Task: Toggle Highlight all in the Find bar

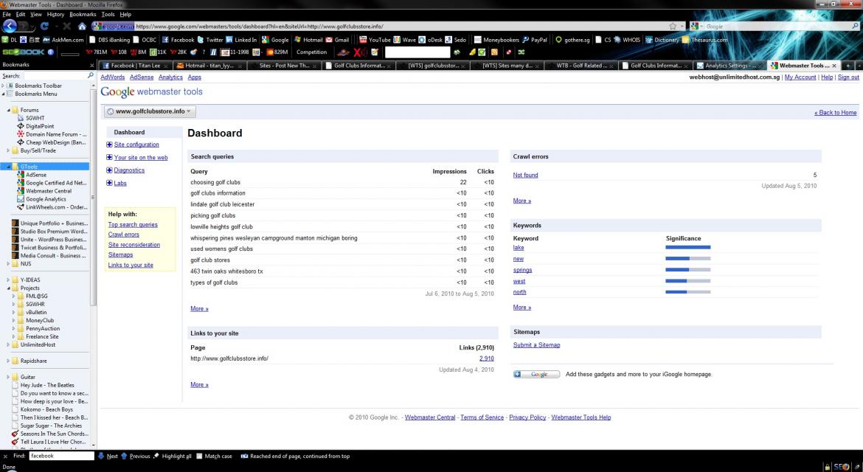Action: tap(173, 457)
